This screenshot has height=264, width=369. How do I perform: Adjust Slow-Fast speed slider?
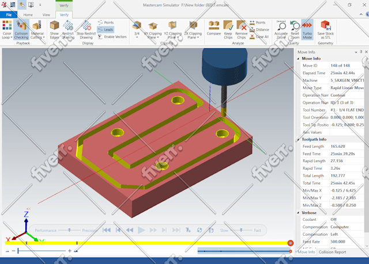[x=241, y=230]
